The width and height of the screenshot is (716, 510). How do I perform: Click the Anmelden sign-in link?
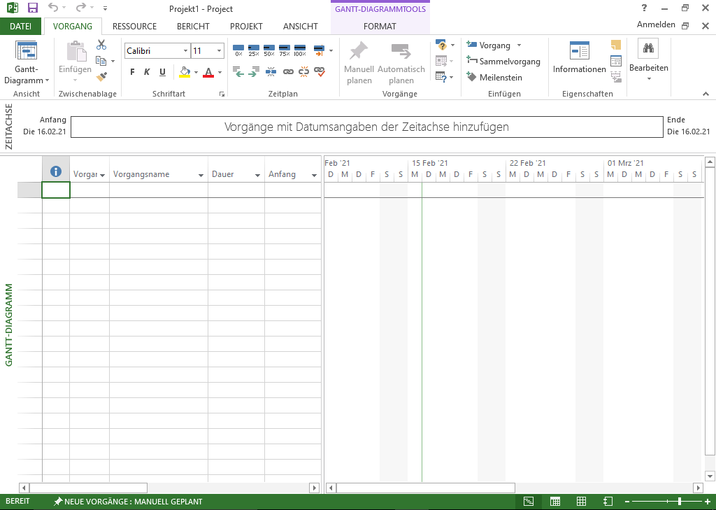tap(655, 24)
